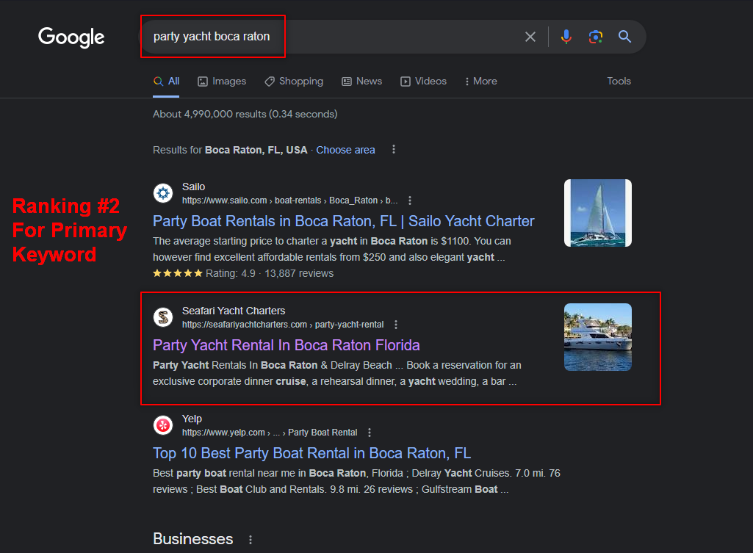The image size is (753, 553).
Task: Click the About 4,990,000 results text
Action: 245,115
